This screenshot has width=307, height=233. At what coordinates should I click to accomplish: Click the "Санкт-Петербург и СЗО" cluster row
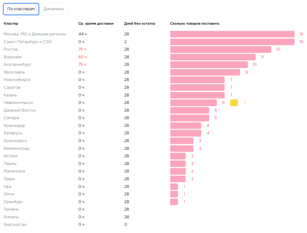[x=27, y=42]
